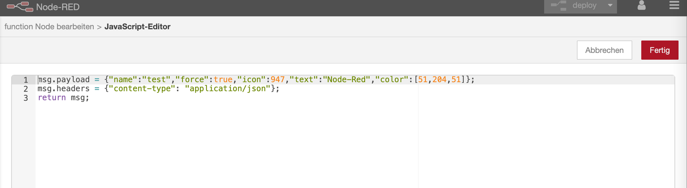687x188 pixels.
Task: Click msg.headers on line two
Action: (63, 89)
